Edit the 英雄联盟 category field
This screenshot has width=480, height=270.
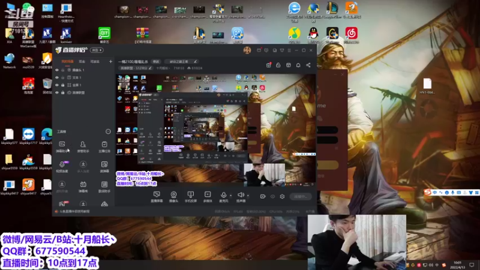(136, 68)
